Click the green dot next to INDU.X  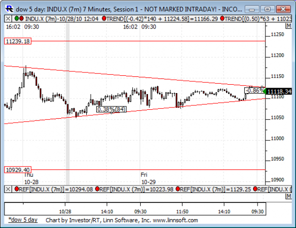click(x=17, y=18)
